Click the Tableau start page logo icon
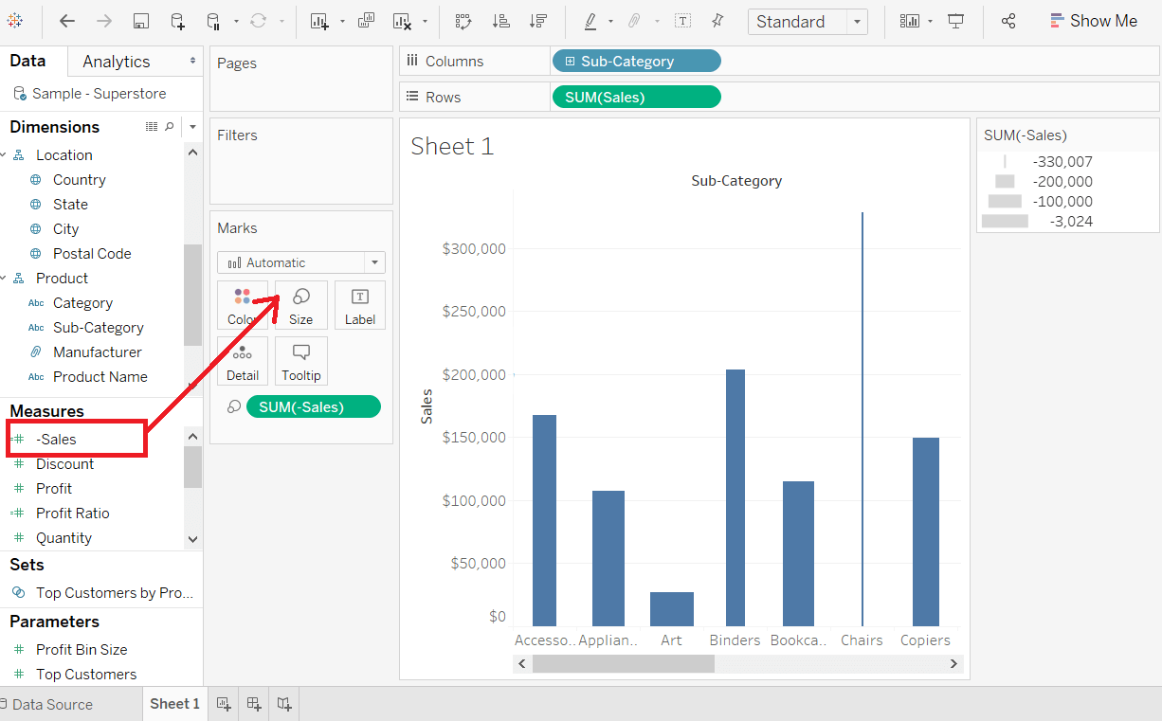The height and width of the screenshot is (721, 1162). pyautogui.click(x=16, y=20)
